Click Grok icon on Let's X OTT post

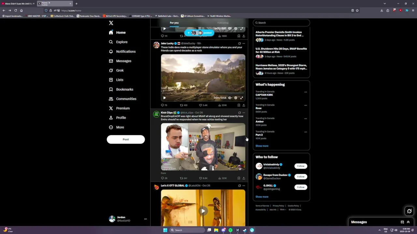(x=239, y=186)
